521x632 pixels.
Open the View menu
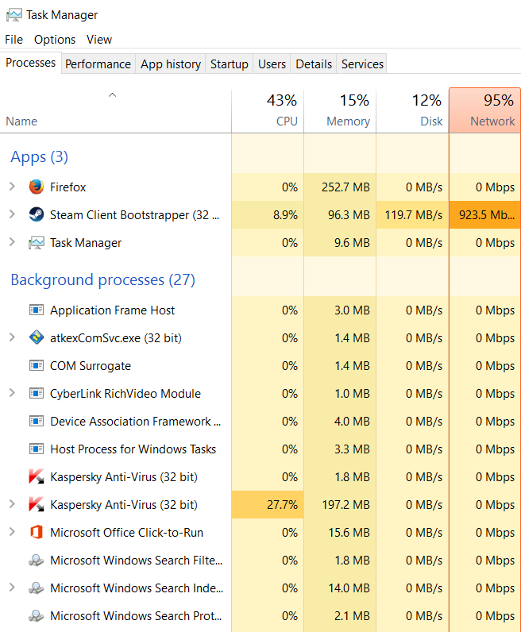[99, 40]
